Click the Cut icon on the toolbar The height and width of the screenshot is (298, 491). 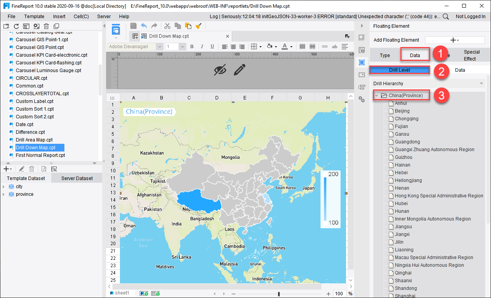click(x=167, y=26)
